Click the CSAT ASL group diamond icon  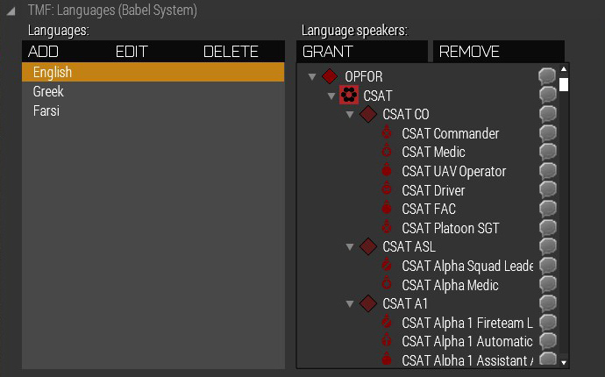[368, 247]
